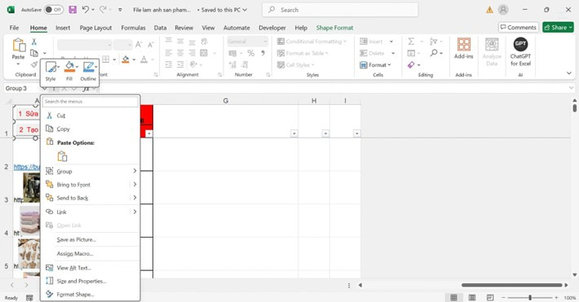The height and width of the screenshot is (302, 579).
Task: Switch to Normal view in status bar
Action: [453, 298]
